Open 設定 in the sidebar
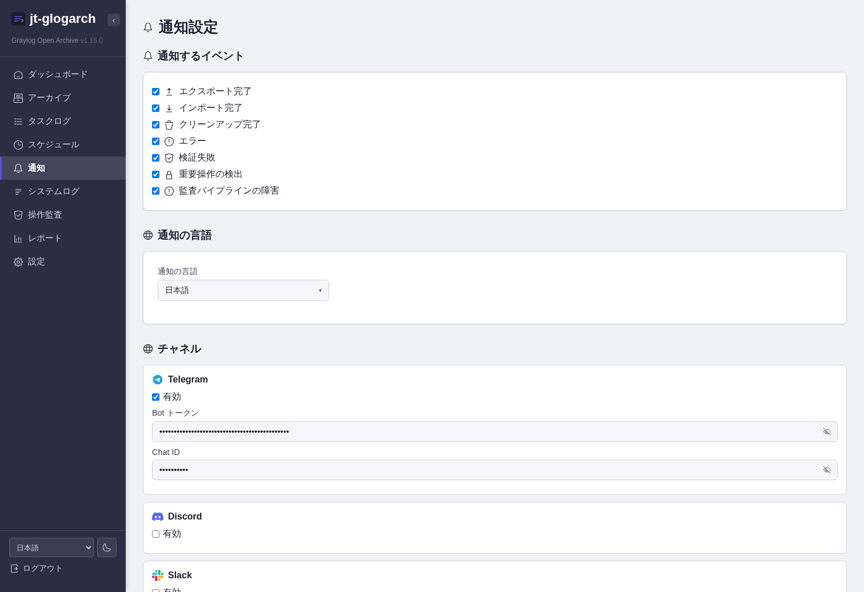This screenshot has height=592, width=864. click(x=63, y=262)
